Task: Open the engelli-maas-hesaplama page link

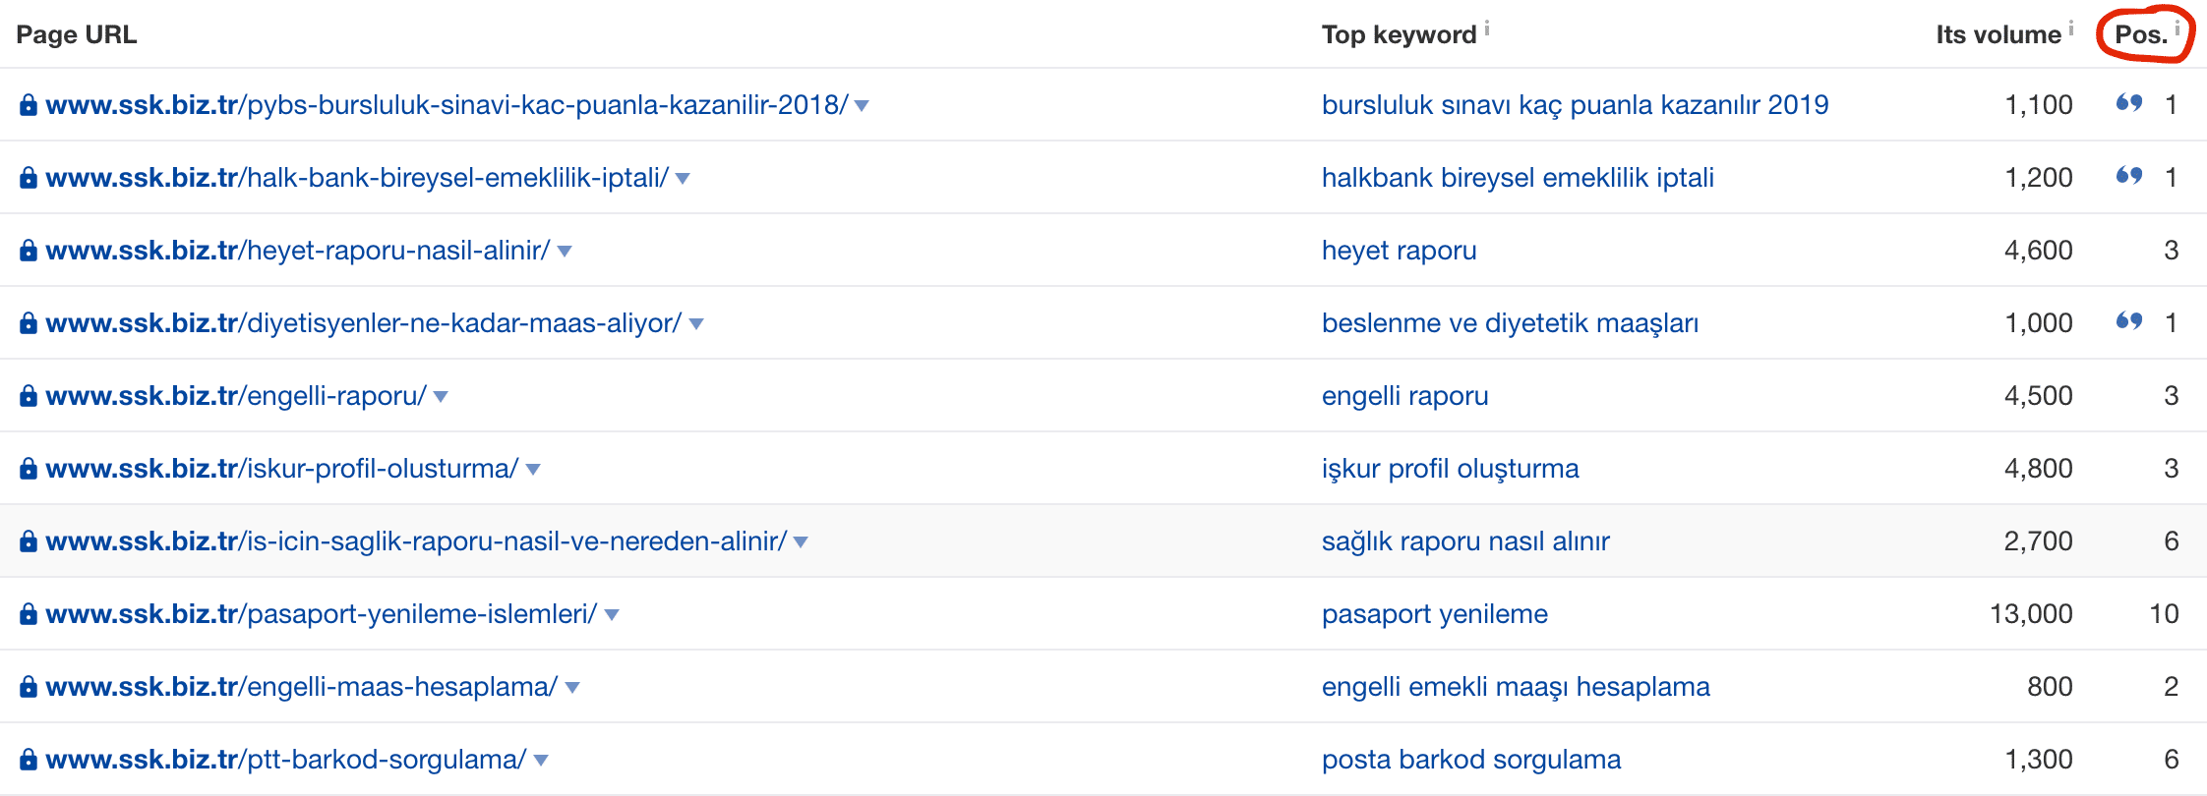Action: tap(302, 687)
